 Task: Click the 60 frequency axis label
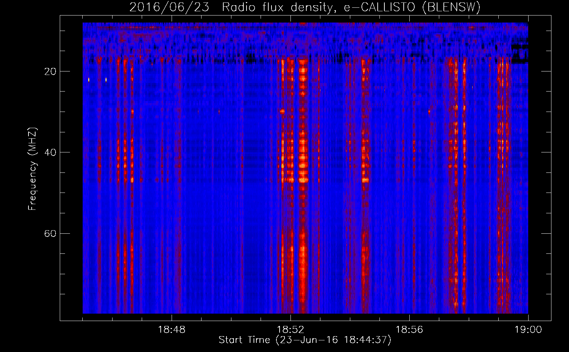(x=50, y=233)
